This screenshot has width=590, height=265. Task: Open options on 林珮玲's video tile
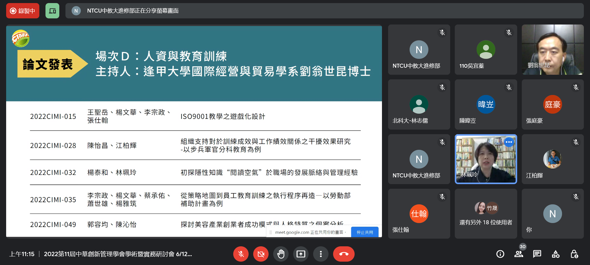[509, 142]
